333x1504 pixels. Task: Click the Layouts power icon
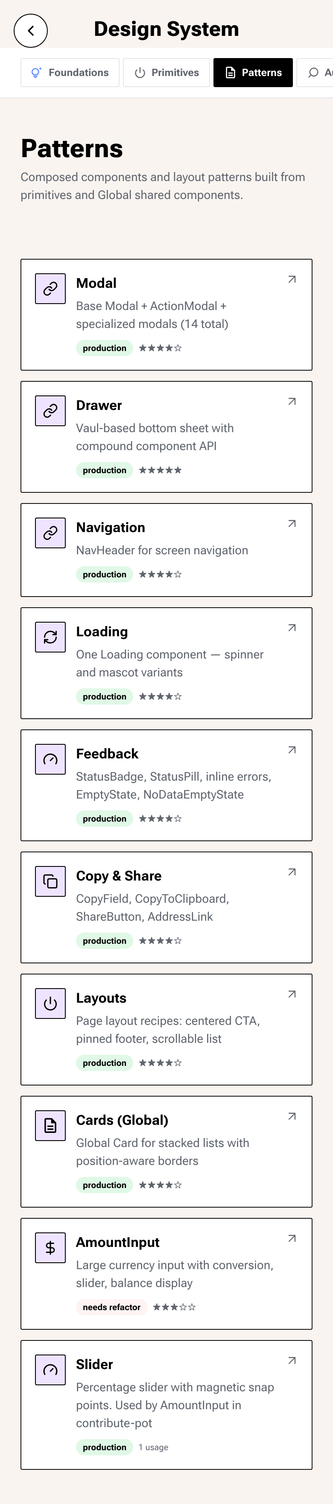click(50, 1003)
